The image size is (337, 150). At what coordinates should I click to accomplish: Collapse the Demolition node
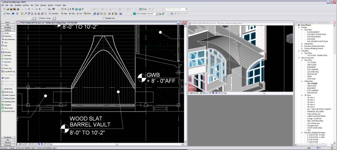(299, 51)
